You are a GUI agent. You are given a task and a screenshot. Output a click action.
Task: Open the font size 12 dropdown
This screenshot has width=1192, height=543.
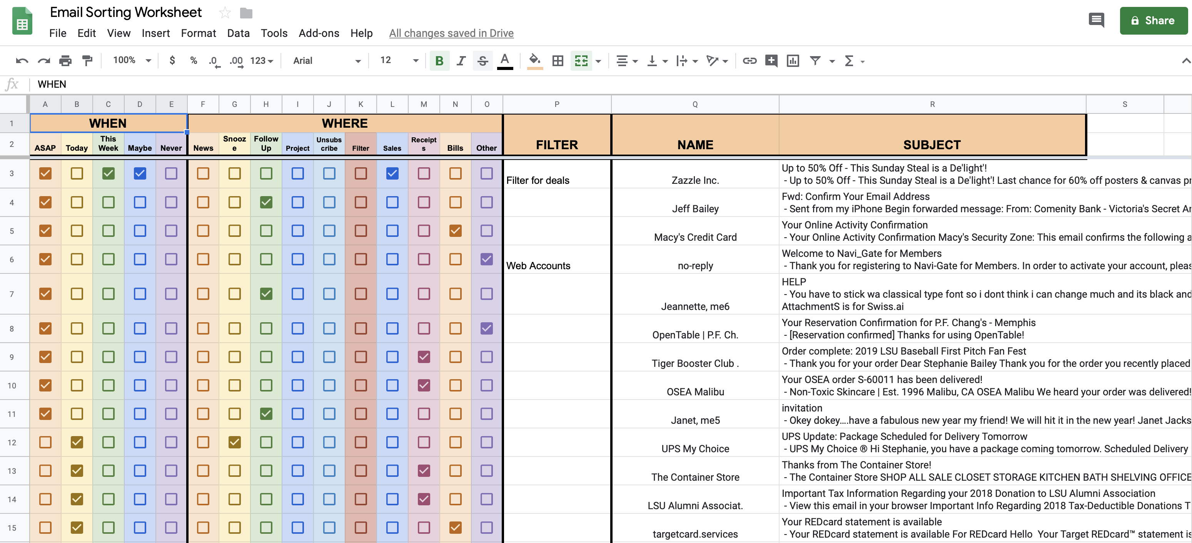pyautogui.click(x=399, y=61)
